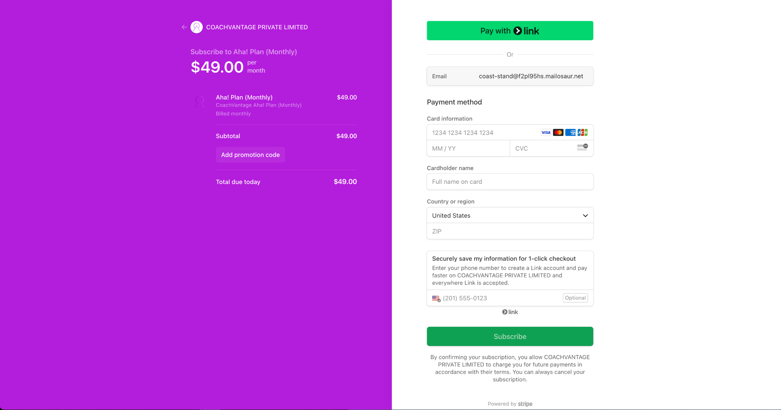Click Add promotion code button

coord(250,155)
